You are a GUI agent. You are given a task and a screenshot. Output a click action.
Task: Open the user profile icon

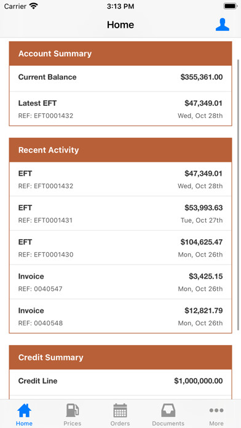pos(222,25)
